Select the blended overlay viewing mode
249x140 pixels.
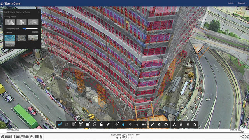(33, 22)
